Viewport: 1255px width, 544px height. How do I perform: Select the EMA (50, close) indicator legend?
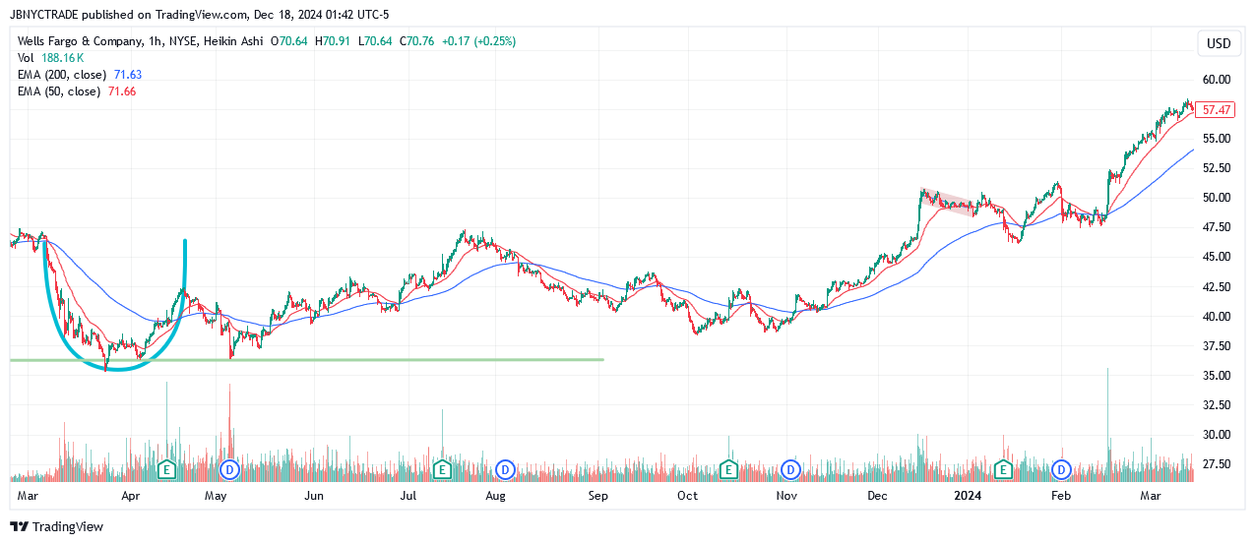[x=56, y=91]
